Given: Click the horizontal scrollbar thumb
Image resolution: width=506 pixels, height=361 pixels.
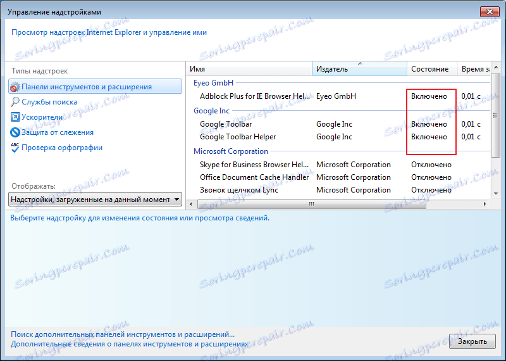Looking at the screenshot, I should [x=311, y=204].
